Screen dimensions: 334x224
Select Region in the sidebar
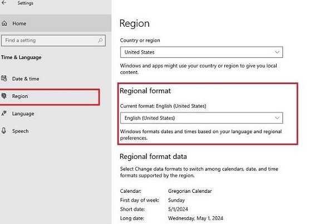20,96
